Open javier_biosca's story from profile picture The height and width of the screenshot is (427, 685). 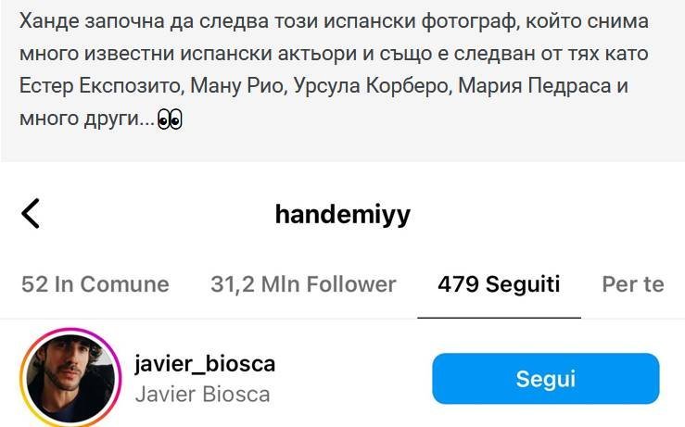(x=70, y=378)
